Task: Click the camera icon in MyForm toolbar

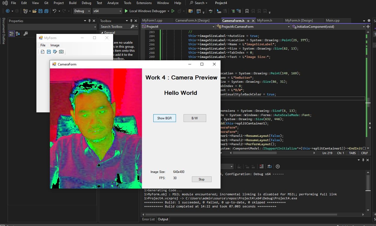Action: (61, 52)
